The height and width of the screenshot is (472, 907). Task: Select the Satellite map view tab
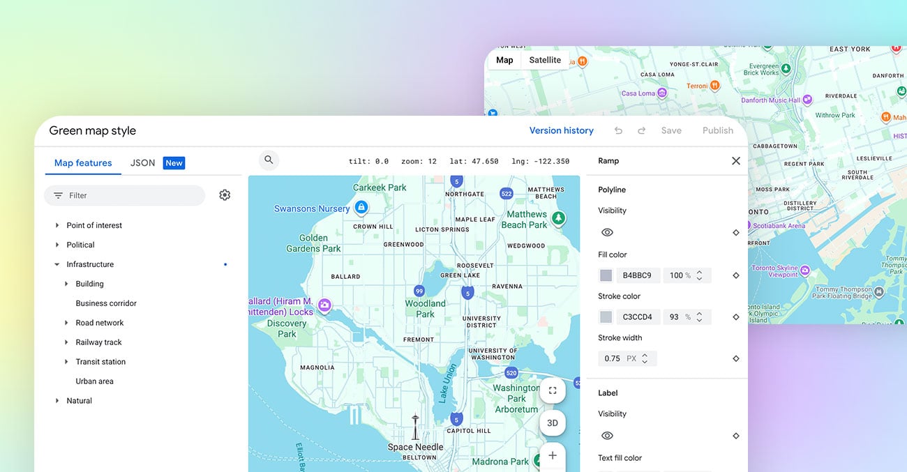[x=544, y=59]
